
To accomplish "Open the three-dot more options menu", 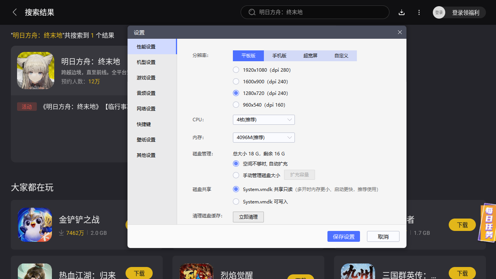I will click(x=419, y=12).
